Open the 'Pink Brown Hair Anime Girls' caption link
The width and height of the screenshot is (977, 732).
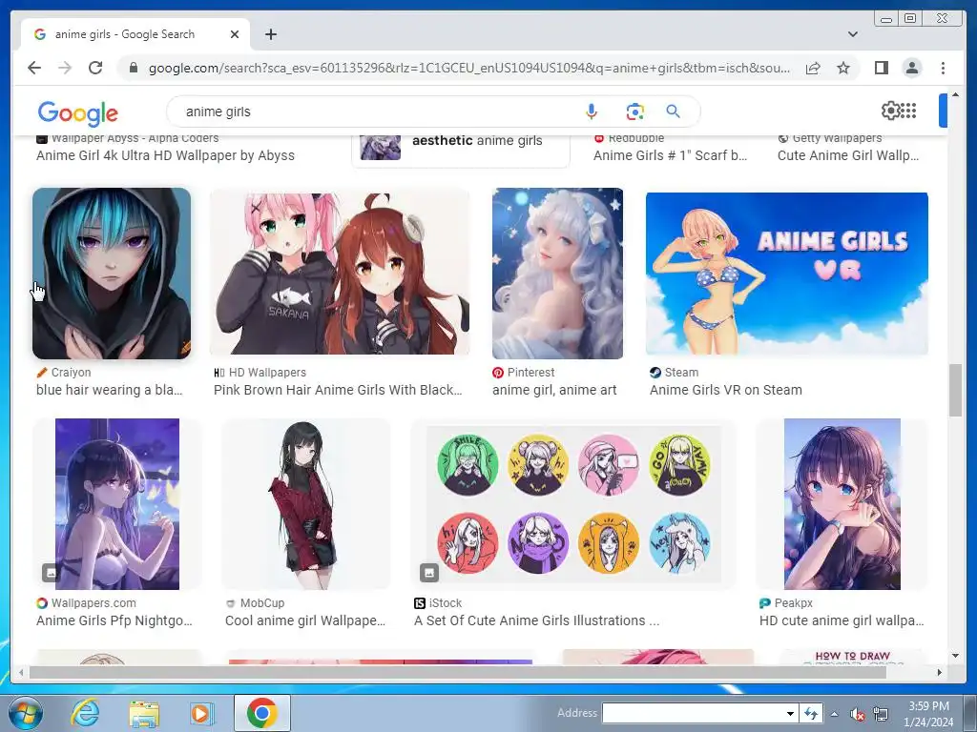338,390
